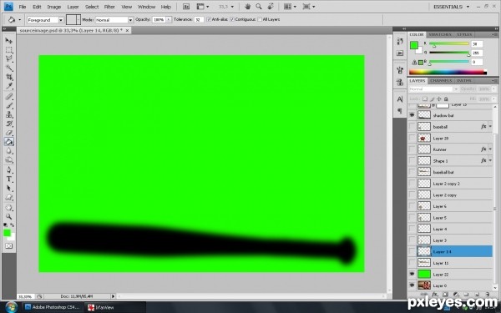Open the Window menu
This screenshot has width=501, height=313.
[146, 7]
